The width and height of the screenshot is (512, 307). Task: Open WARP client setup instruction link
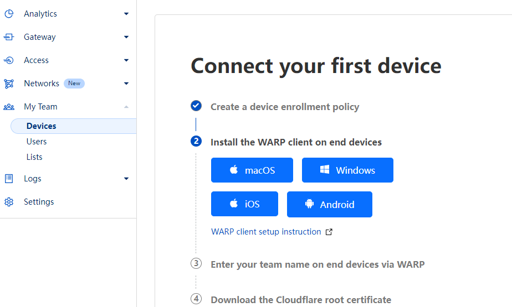pyautogui.click(x=266, y=232)
